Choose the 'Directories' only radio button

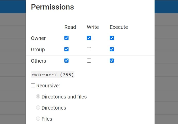(38, 108)
